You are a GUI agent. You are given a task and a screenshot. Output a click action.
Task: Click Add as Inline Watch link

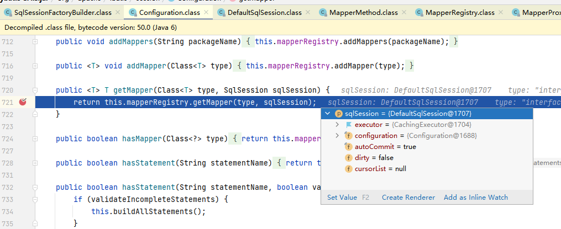tap(476, 197)
